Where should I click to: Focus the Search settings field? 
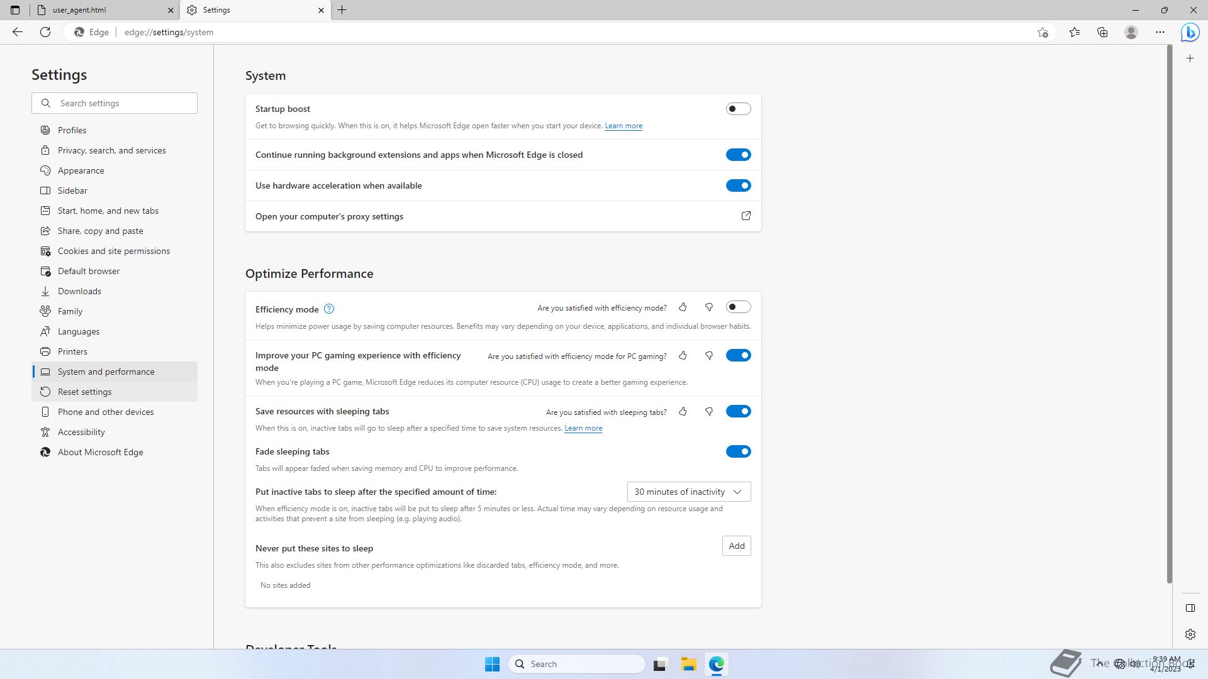[115, 103]
